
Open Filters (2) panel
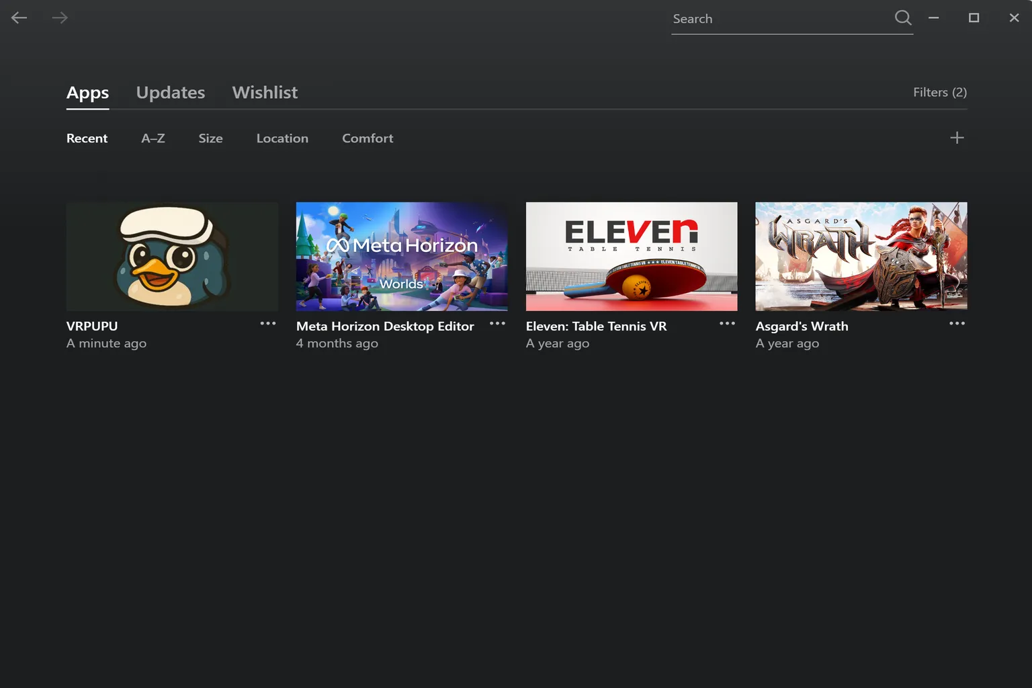pos(940,93)
